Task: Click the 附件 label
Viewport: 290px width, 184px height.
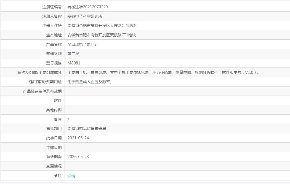Action: [58, 101]
